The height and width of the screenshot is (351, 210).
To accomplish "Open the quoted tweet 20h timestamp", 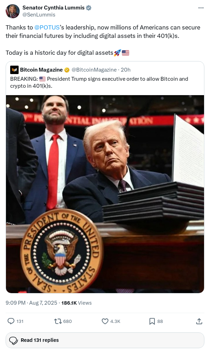I will point(126,70).
